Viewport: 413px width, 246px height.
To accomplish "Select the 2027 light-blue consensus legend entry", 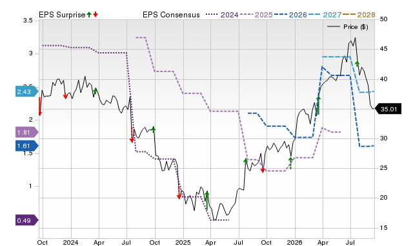I will pos(325,15).
